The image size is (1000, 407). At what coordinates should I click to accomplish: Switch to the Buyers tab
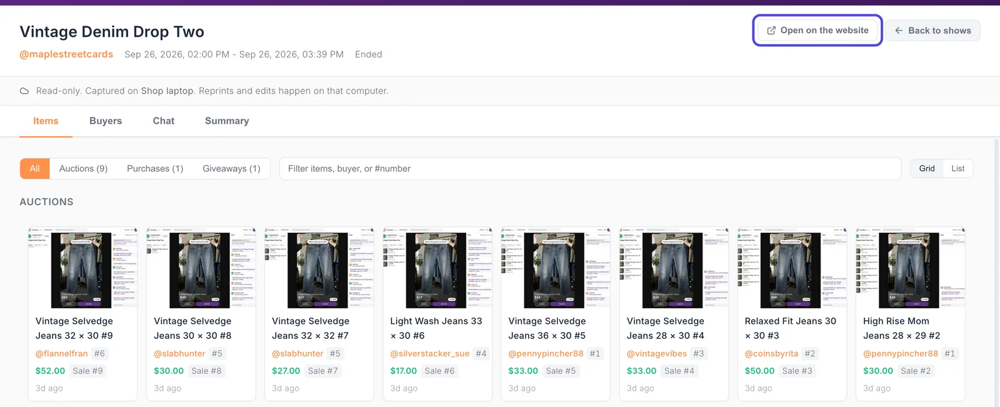tap(106, 121)
